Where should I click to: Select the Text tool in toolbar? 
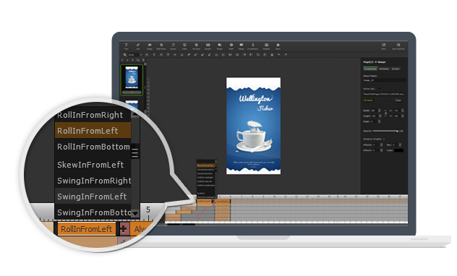tap(127, 46)
